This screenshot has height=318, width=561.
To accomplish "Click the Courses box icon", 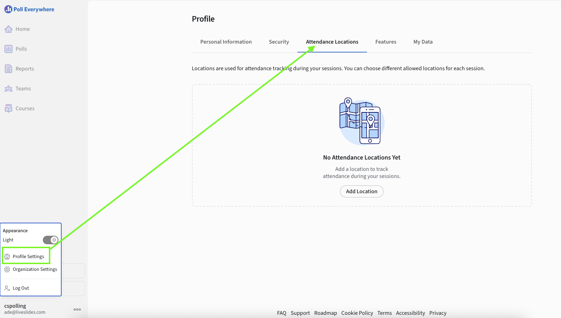I will (x=8, y=108).
